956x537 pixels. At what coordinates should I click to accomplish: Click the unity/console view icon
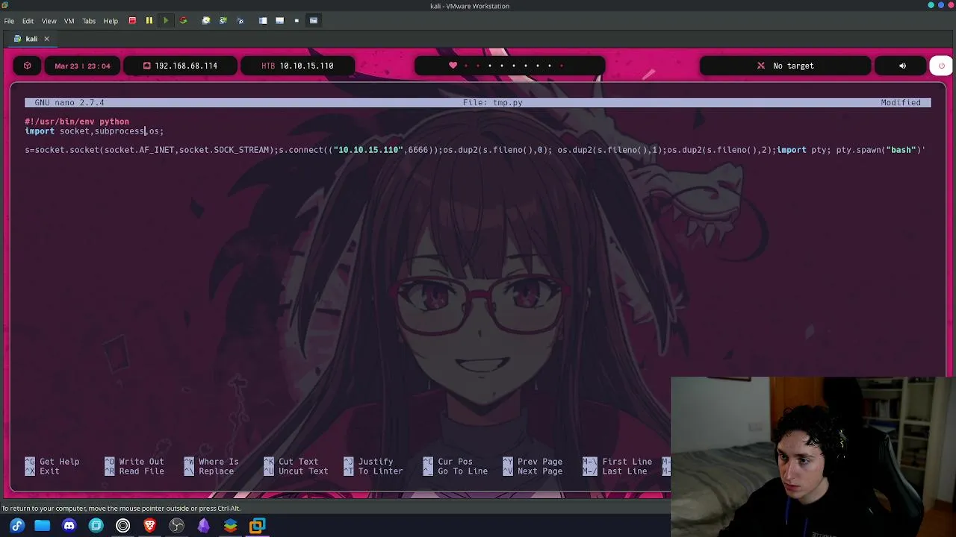click(x=314, y=21)
